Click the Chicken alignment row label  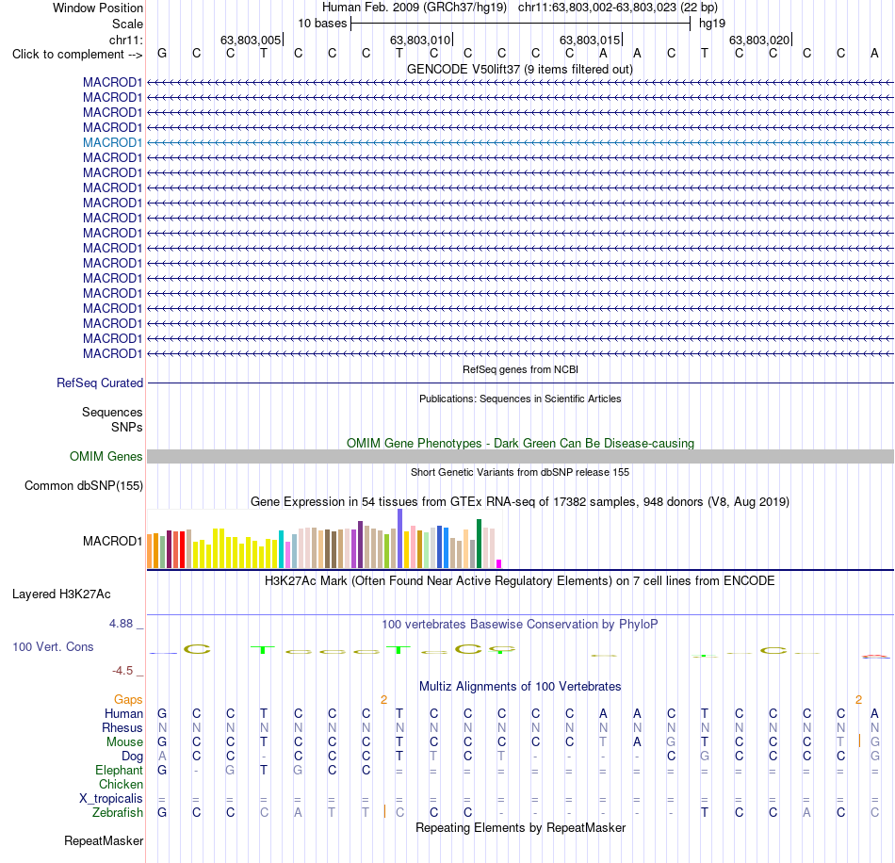[x=121, y=784]
